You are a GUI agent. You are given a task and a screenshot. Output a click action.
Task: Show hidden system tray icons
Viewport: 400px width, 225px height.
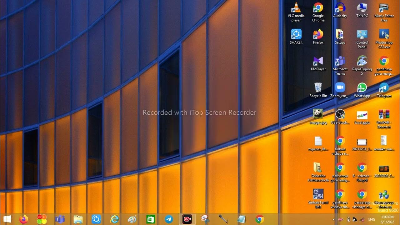[x=333, y=219]
